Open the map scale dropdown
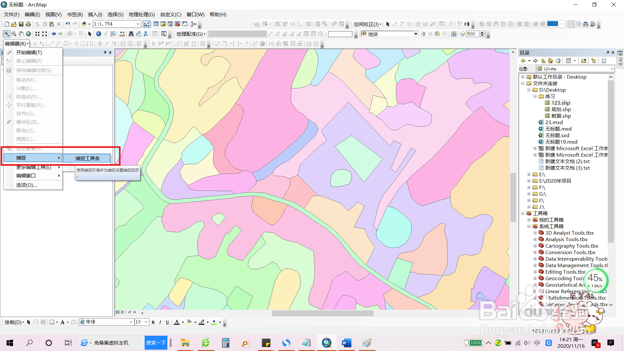 [138, 24]
